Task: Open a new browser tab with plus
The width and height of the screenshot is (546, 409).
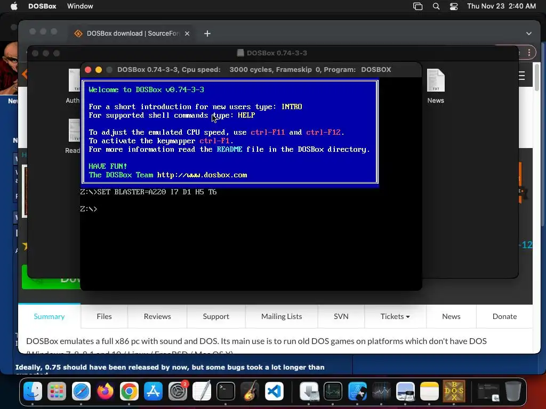Action: pos(207,34)
